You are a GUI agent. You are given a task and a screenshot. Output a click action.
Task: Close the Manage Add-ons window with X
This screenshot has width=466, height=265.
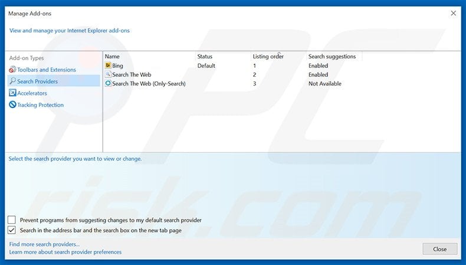click(453, 14)
